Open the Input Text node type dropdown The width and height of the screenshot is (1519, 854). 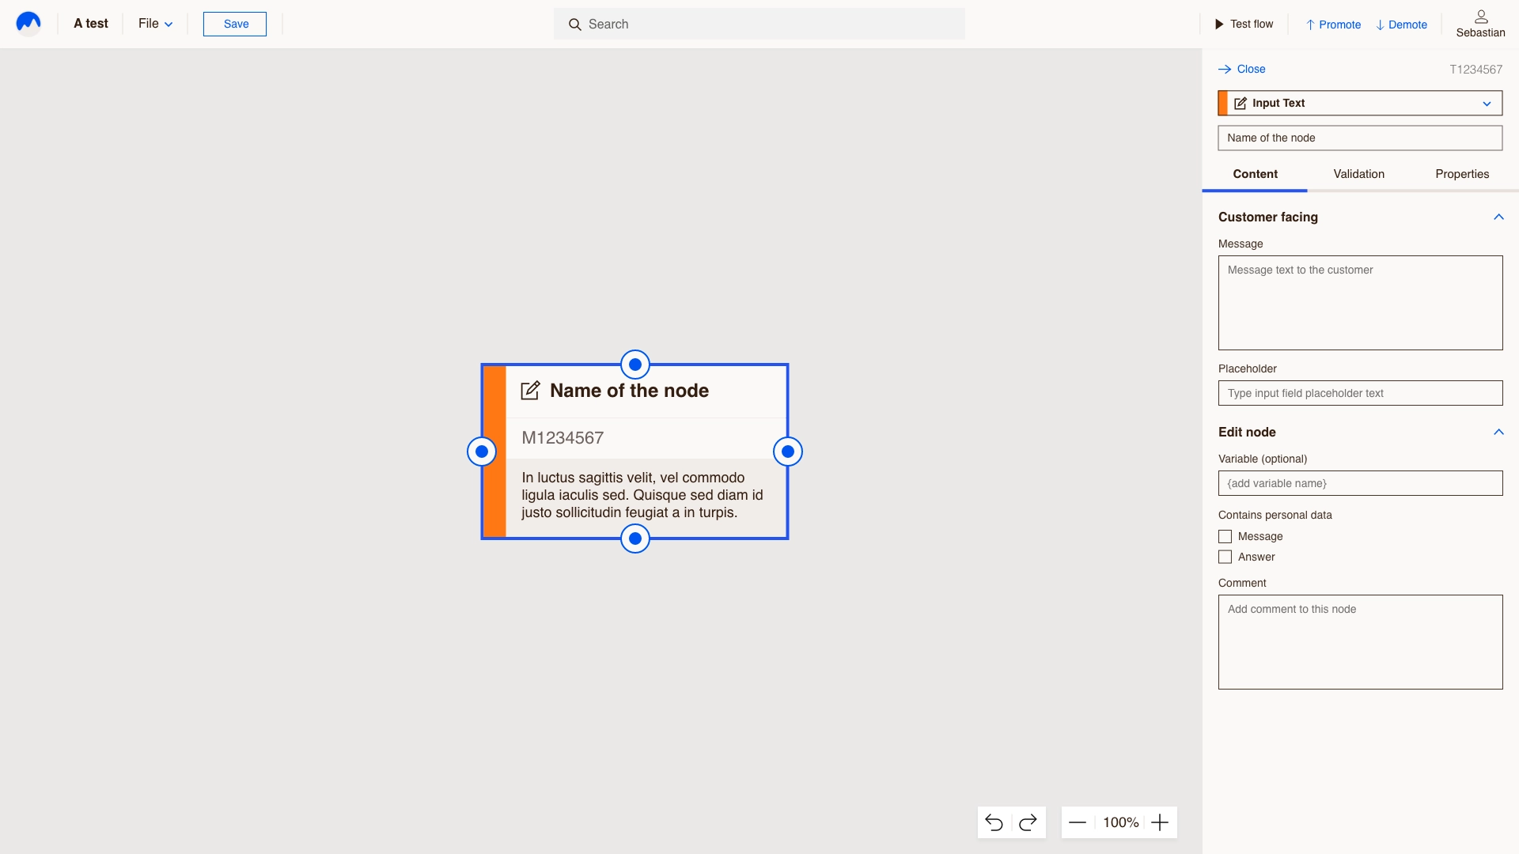click(1360, 103)
